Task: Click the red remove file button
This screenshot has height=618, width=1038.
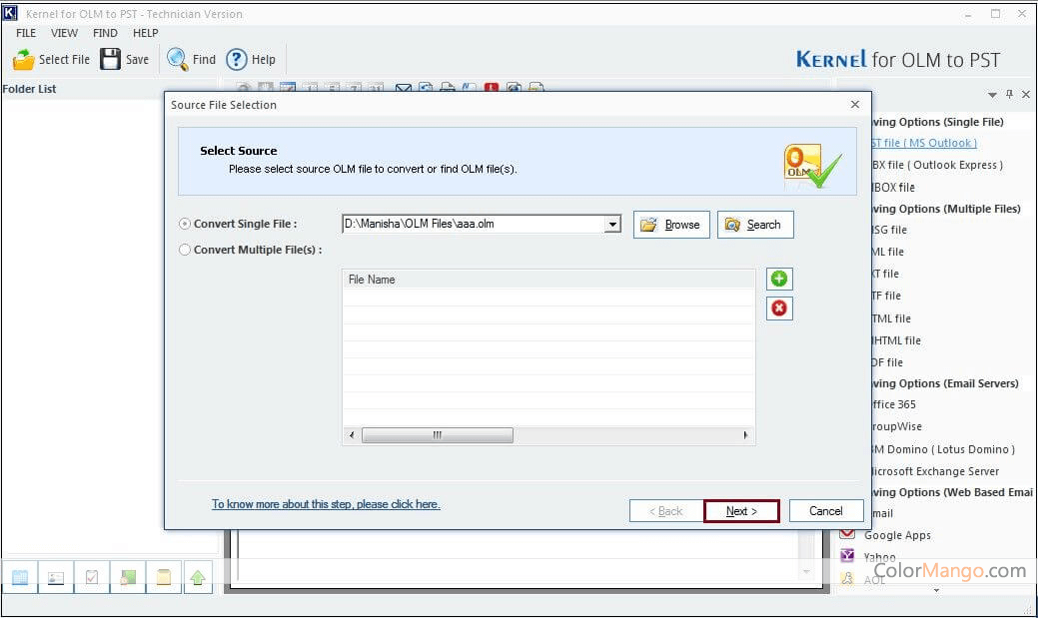Action: click(779, 309)
